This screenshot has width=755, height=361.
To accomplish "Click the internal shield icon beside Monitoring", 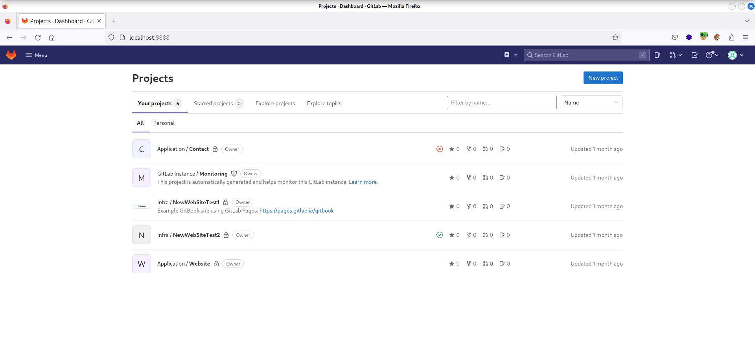I will tap(234, 174).
